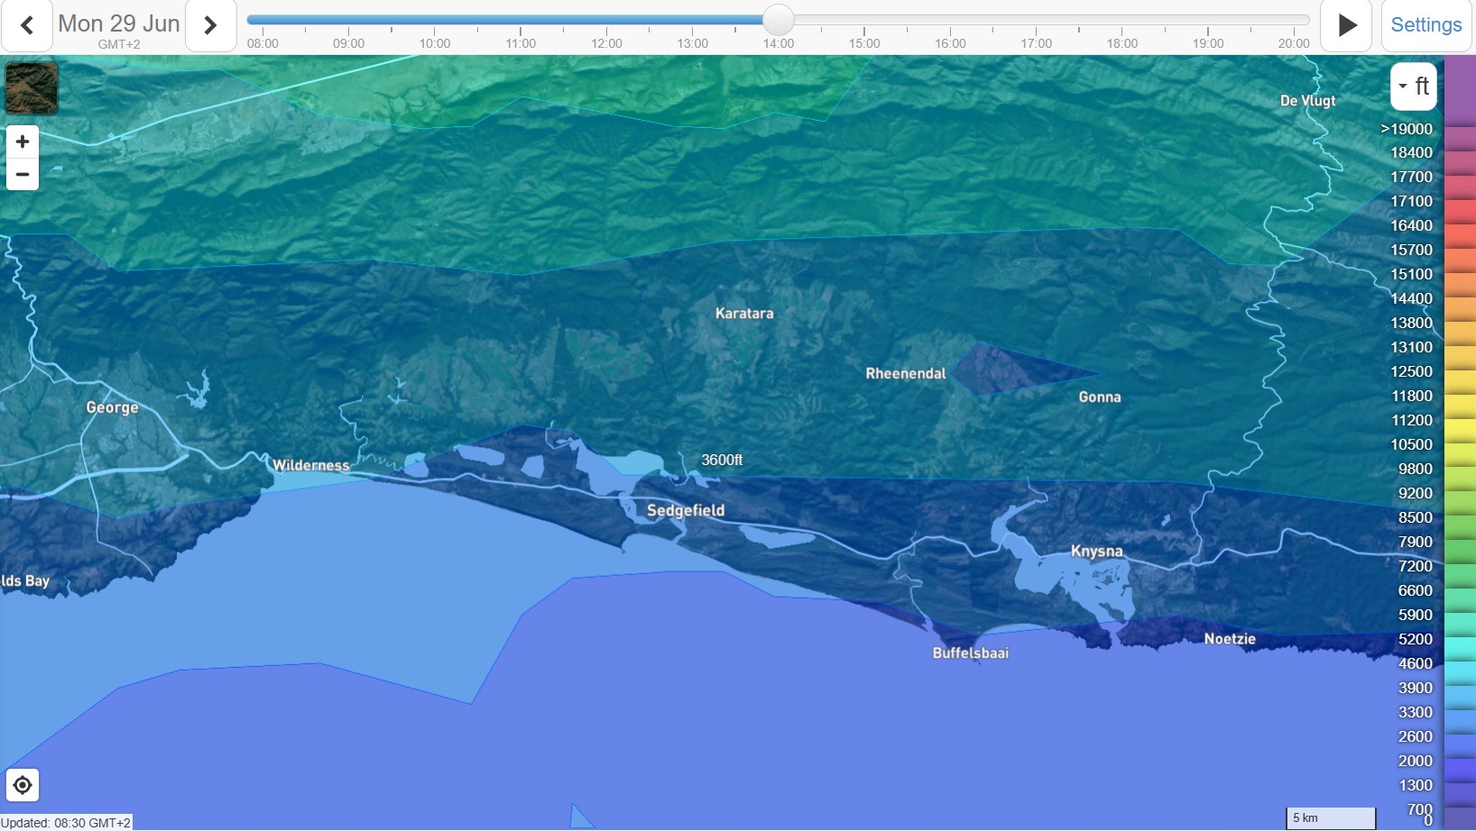Start forecast animation play button
This screenshot has width=1476, height=831.
tap(1346, 25)
